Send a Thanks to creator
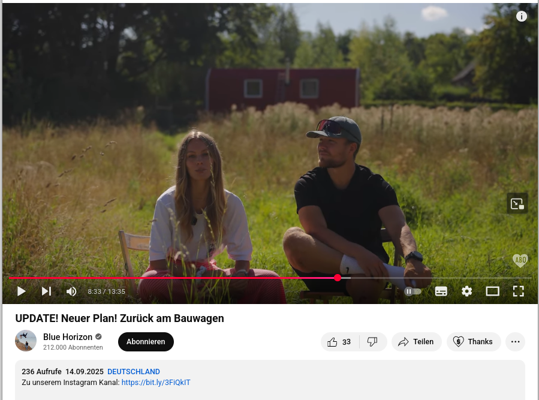539x400 pixels. 473,342
